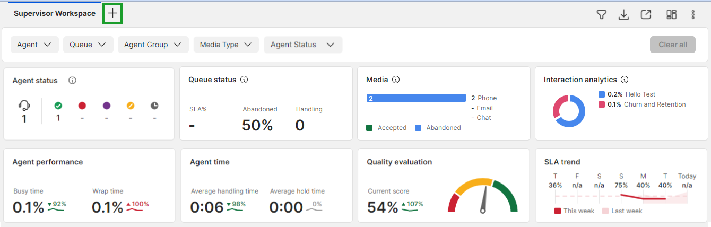Click the Interaction analytics donut chart
711x227 pixels.
tap(569, 111)
